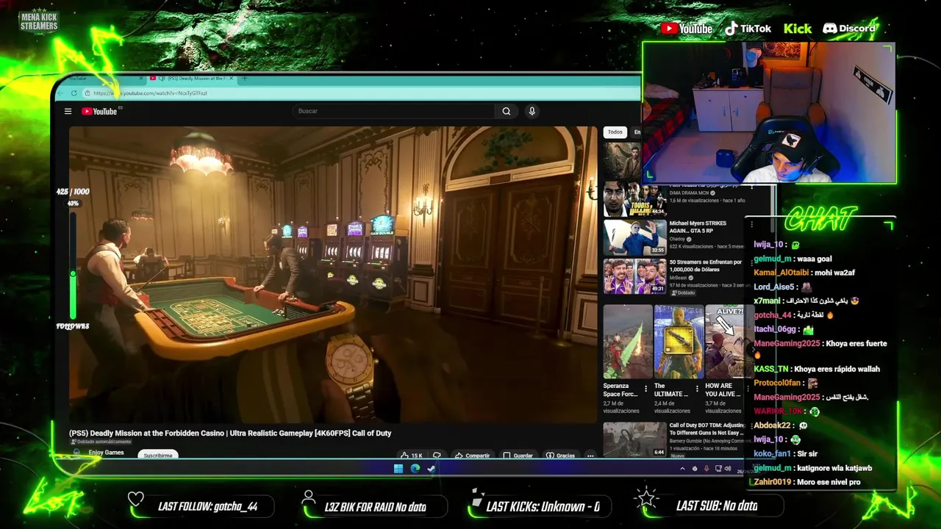Open Call of Duty BO7 TDM thumbnail
Viewport: 941px width, 529px height.
click(x=635, y=439)
